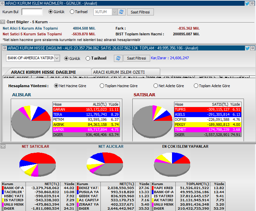The height and width of the screenshot is (211, 256).
Task: Click the NET SATICILAR pie chart
Action: [x=38, y=164]
